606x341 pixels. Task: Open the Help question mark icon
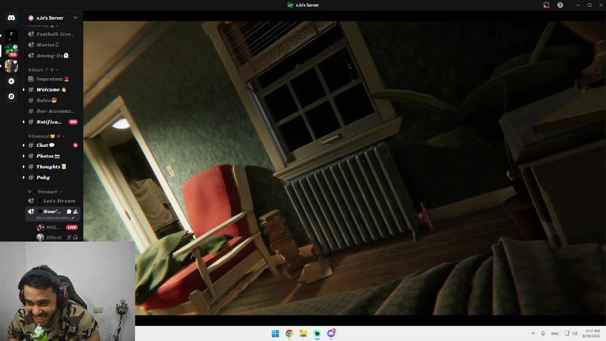coord(560,5)
